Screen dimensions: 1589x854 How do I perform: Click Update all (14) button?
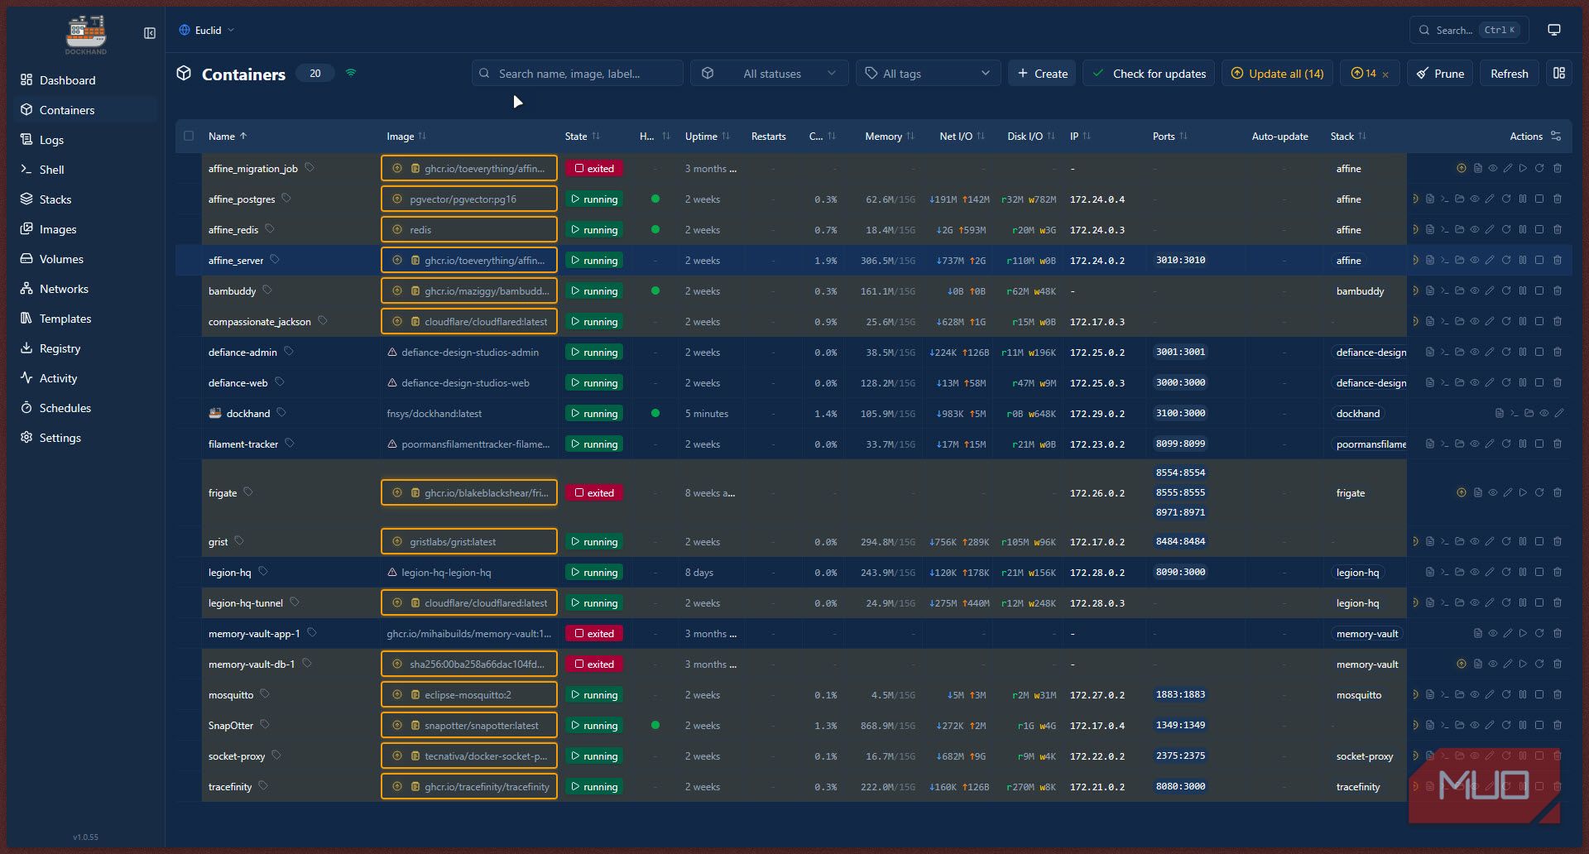(1277, 73)
